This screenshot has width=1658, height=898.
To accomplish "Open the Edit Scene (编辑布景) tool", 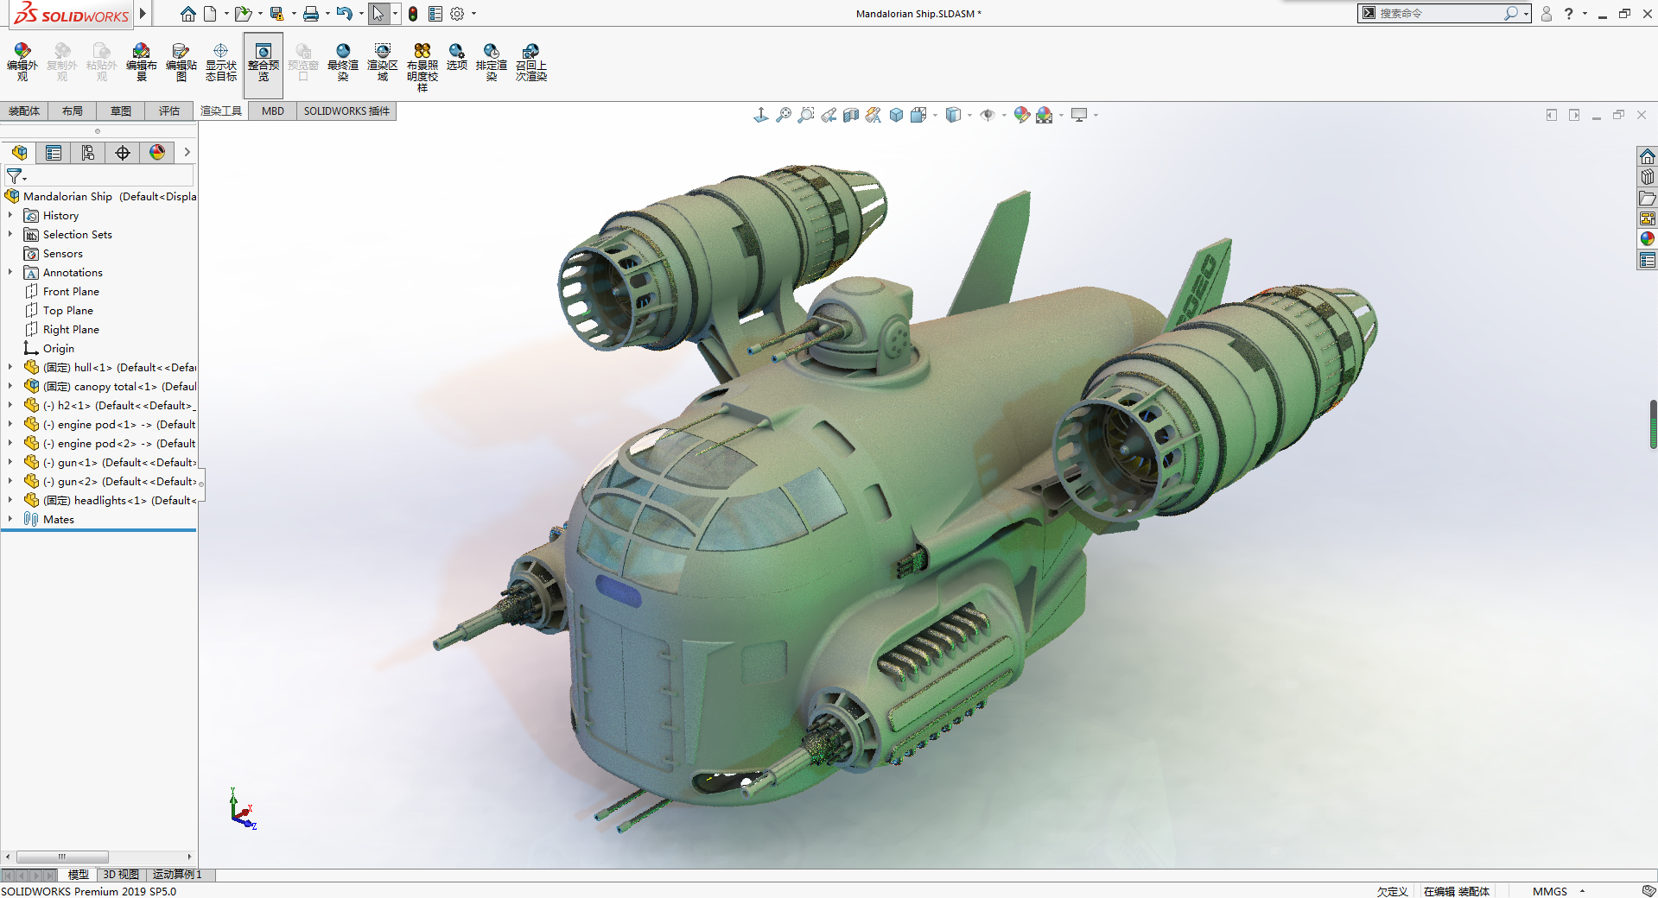I will 142,62.
